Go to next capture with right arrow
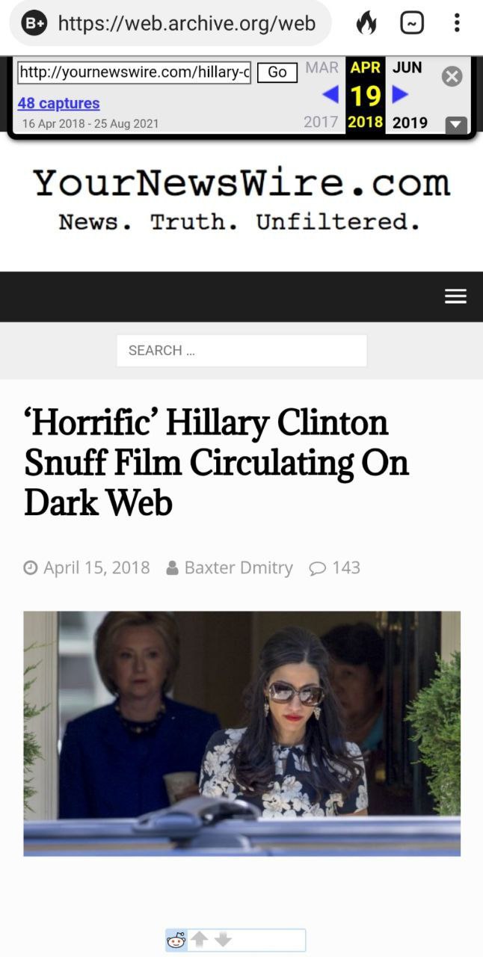Image resolution: width=483 pixels, height=957 pixels. click(401, 95)
